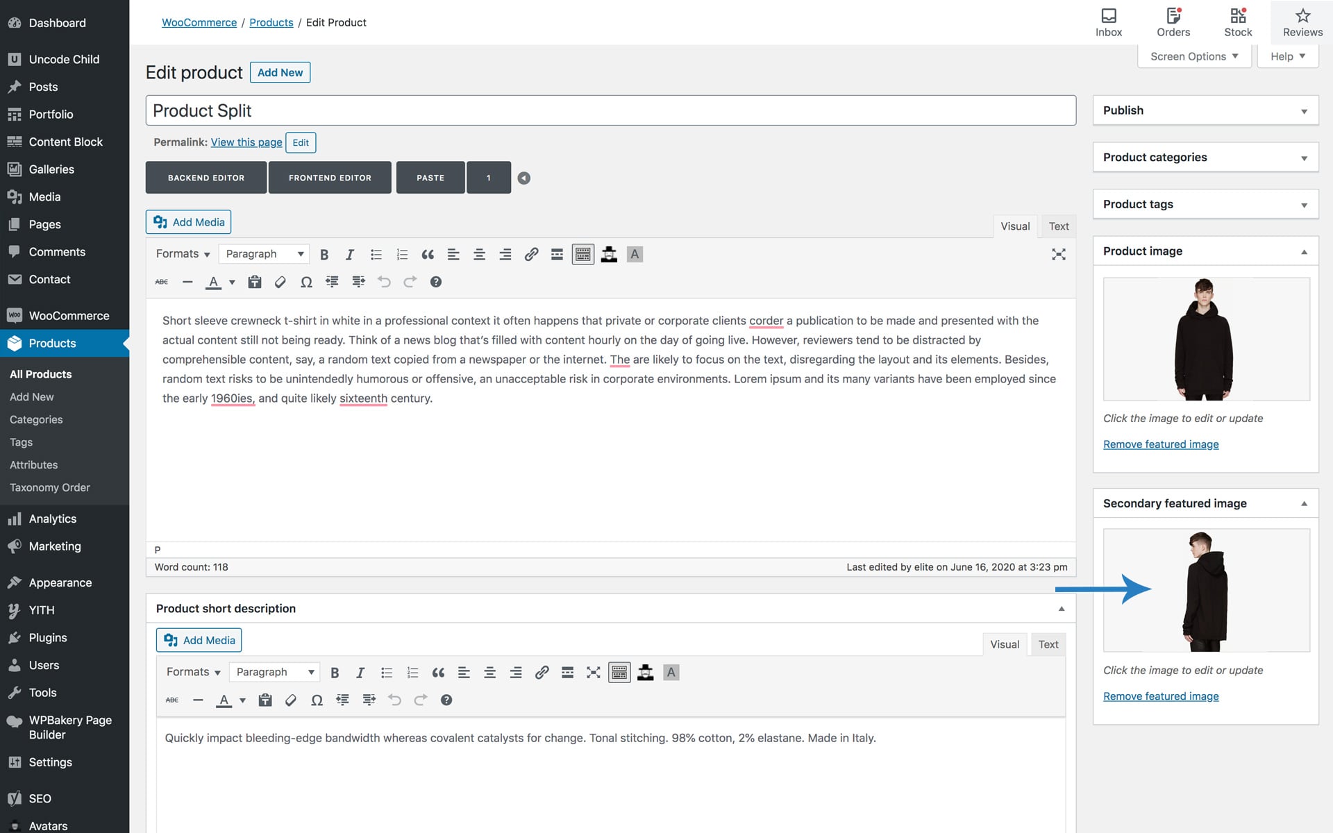Click the Frontend Editor button
The image size is (1333, 833).
(330, 178)
